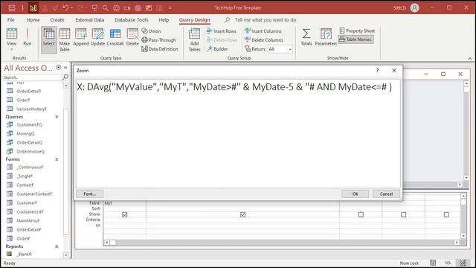Open the CustomerLFQ query
476x268 pixels.
(x=30, y=124)
